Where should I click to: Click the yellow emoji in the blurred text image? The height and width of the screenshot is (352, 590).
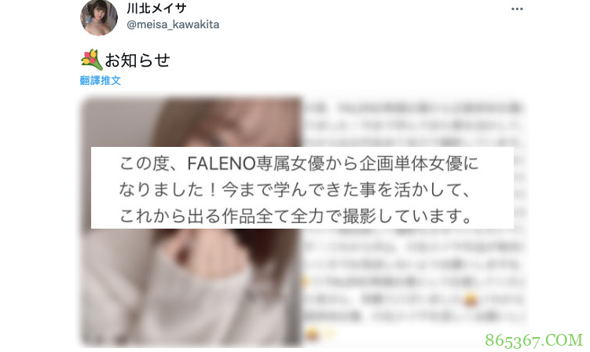pos(471,299)
